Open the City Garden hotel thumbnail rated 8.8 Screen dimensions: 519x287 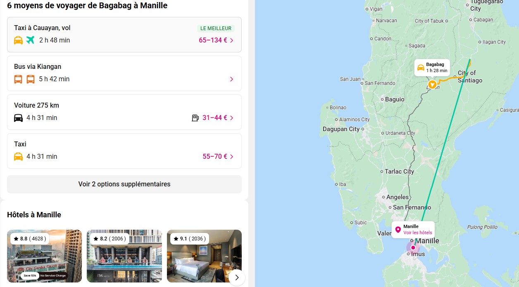coord(44,256)
